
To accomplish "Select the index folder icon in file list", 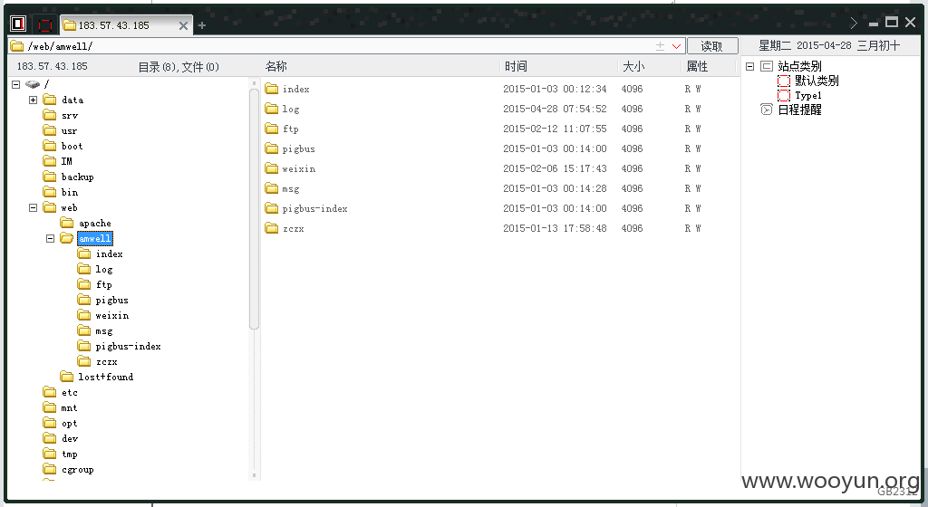I will coord(272,89).
